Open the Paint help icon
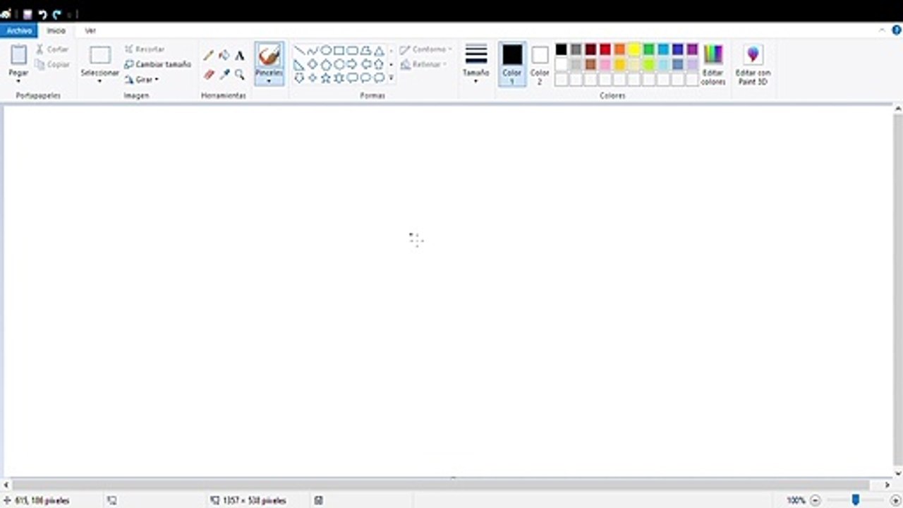This screenshot has height=508, width=903. 897,30
